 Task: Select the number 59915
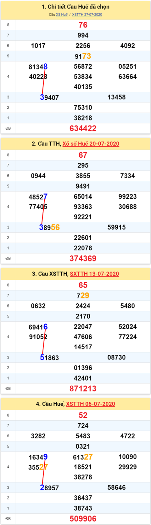click(117, 227)
